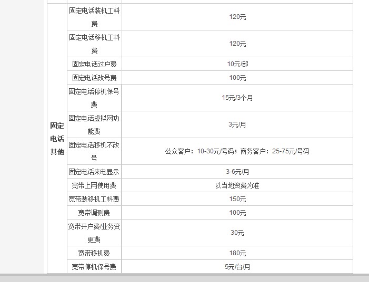Select the 180元 value
369x282 pixels.
click(x=237, y=253)
